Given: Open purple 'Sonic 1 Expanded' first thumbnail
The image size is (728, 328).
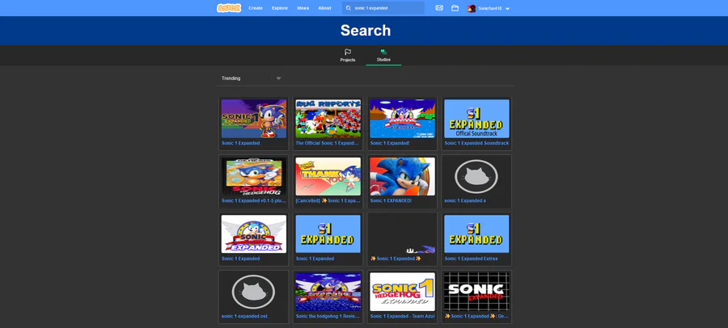Looking at the screenshot, I should [253, 118].
